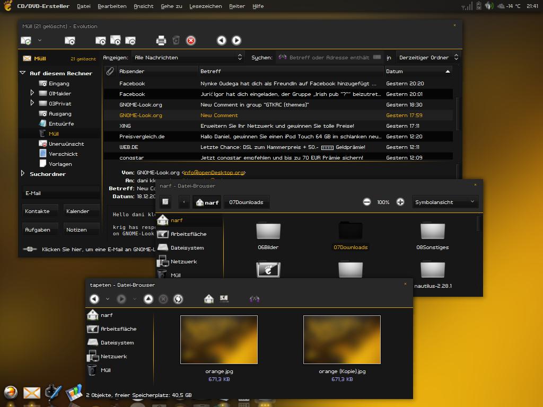This screenshot has width=543, height=407.
Task: Open the dropdown arrow beside the new mail icon
Action: [x=39, y=40]
